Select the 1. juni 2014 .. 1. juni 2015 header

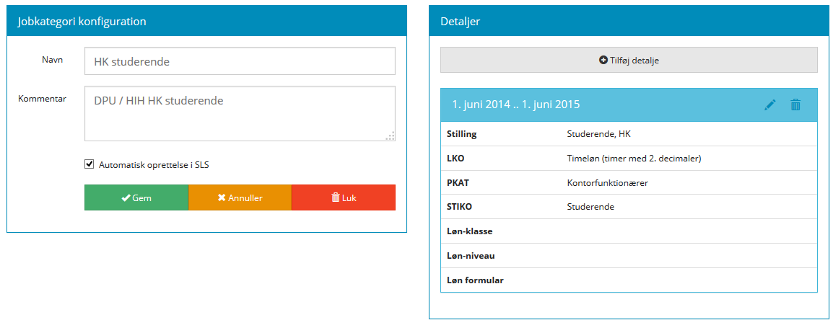tap(516, 105)
